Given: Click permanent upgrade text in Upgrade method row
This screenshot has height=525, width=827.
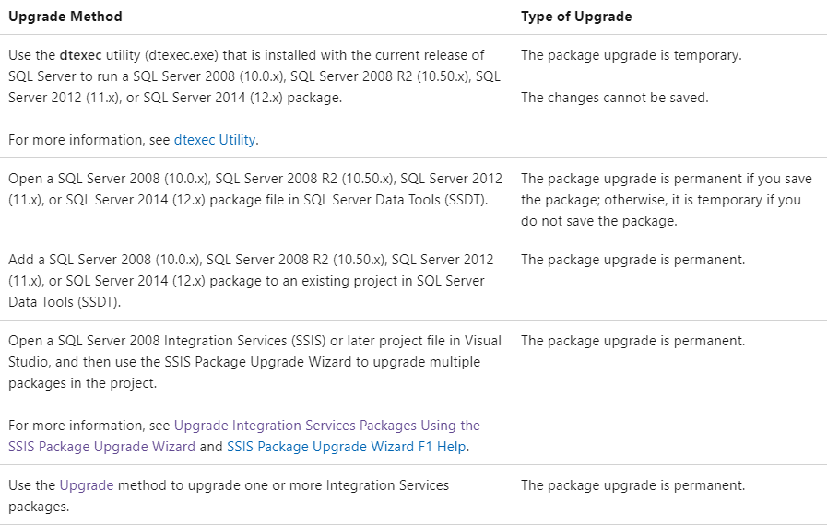Looking at the screenshot, I should coord(632,485).
